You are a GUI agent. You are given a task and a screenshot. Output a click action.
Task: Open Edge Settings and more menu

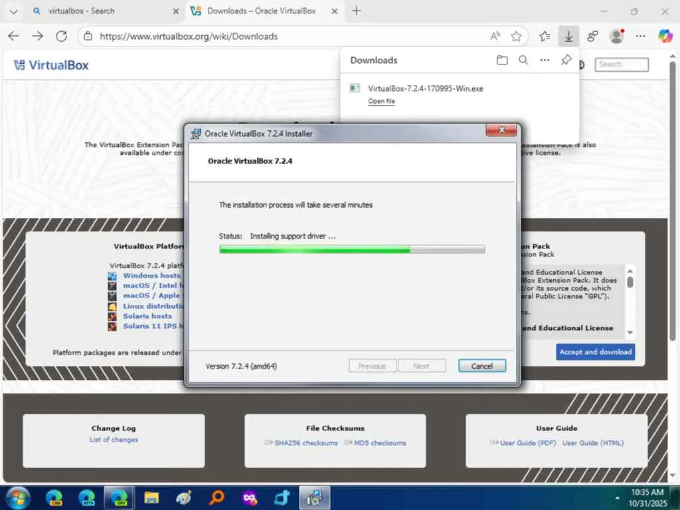(x=641, y=36)
